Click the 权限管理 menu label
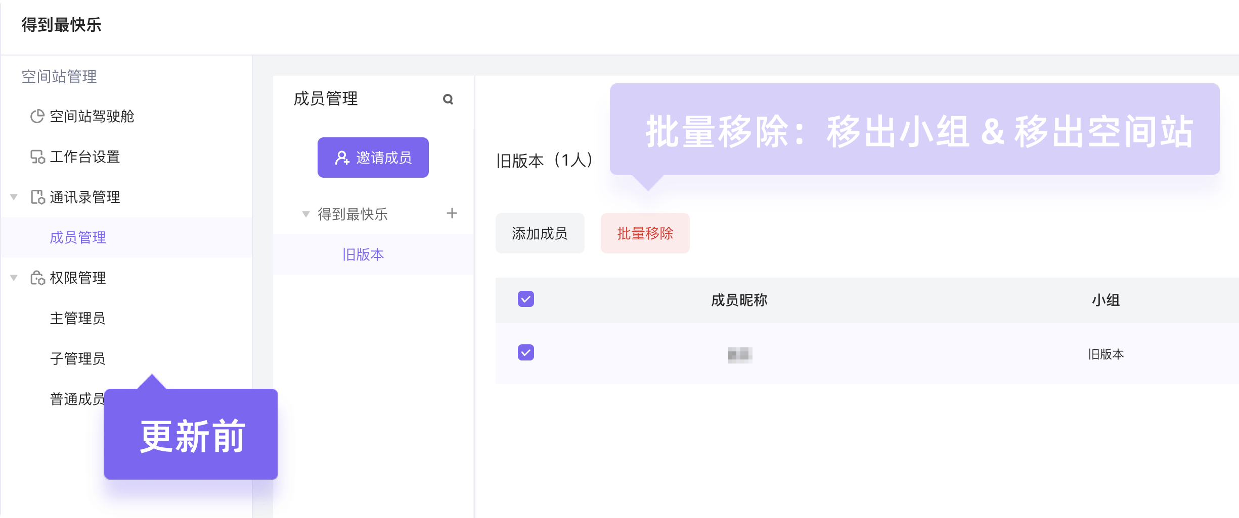 pyautogui.click(x=78, y=278)
